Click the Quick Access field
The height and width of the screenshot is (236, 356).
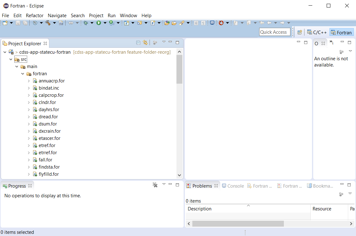click(x=274, y=32)
